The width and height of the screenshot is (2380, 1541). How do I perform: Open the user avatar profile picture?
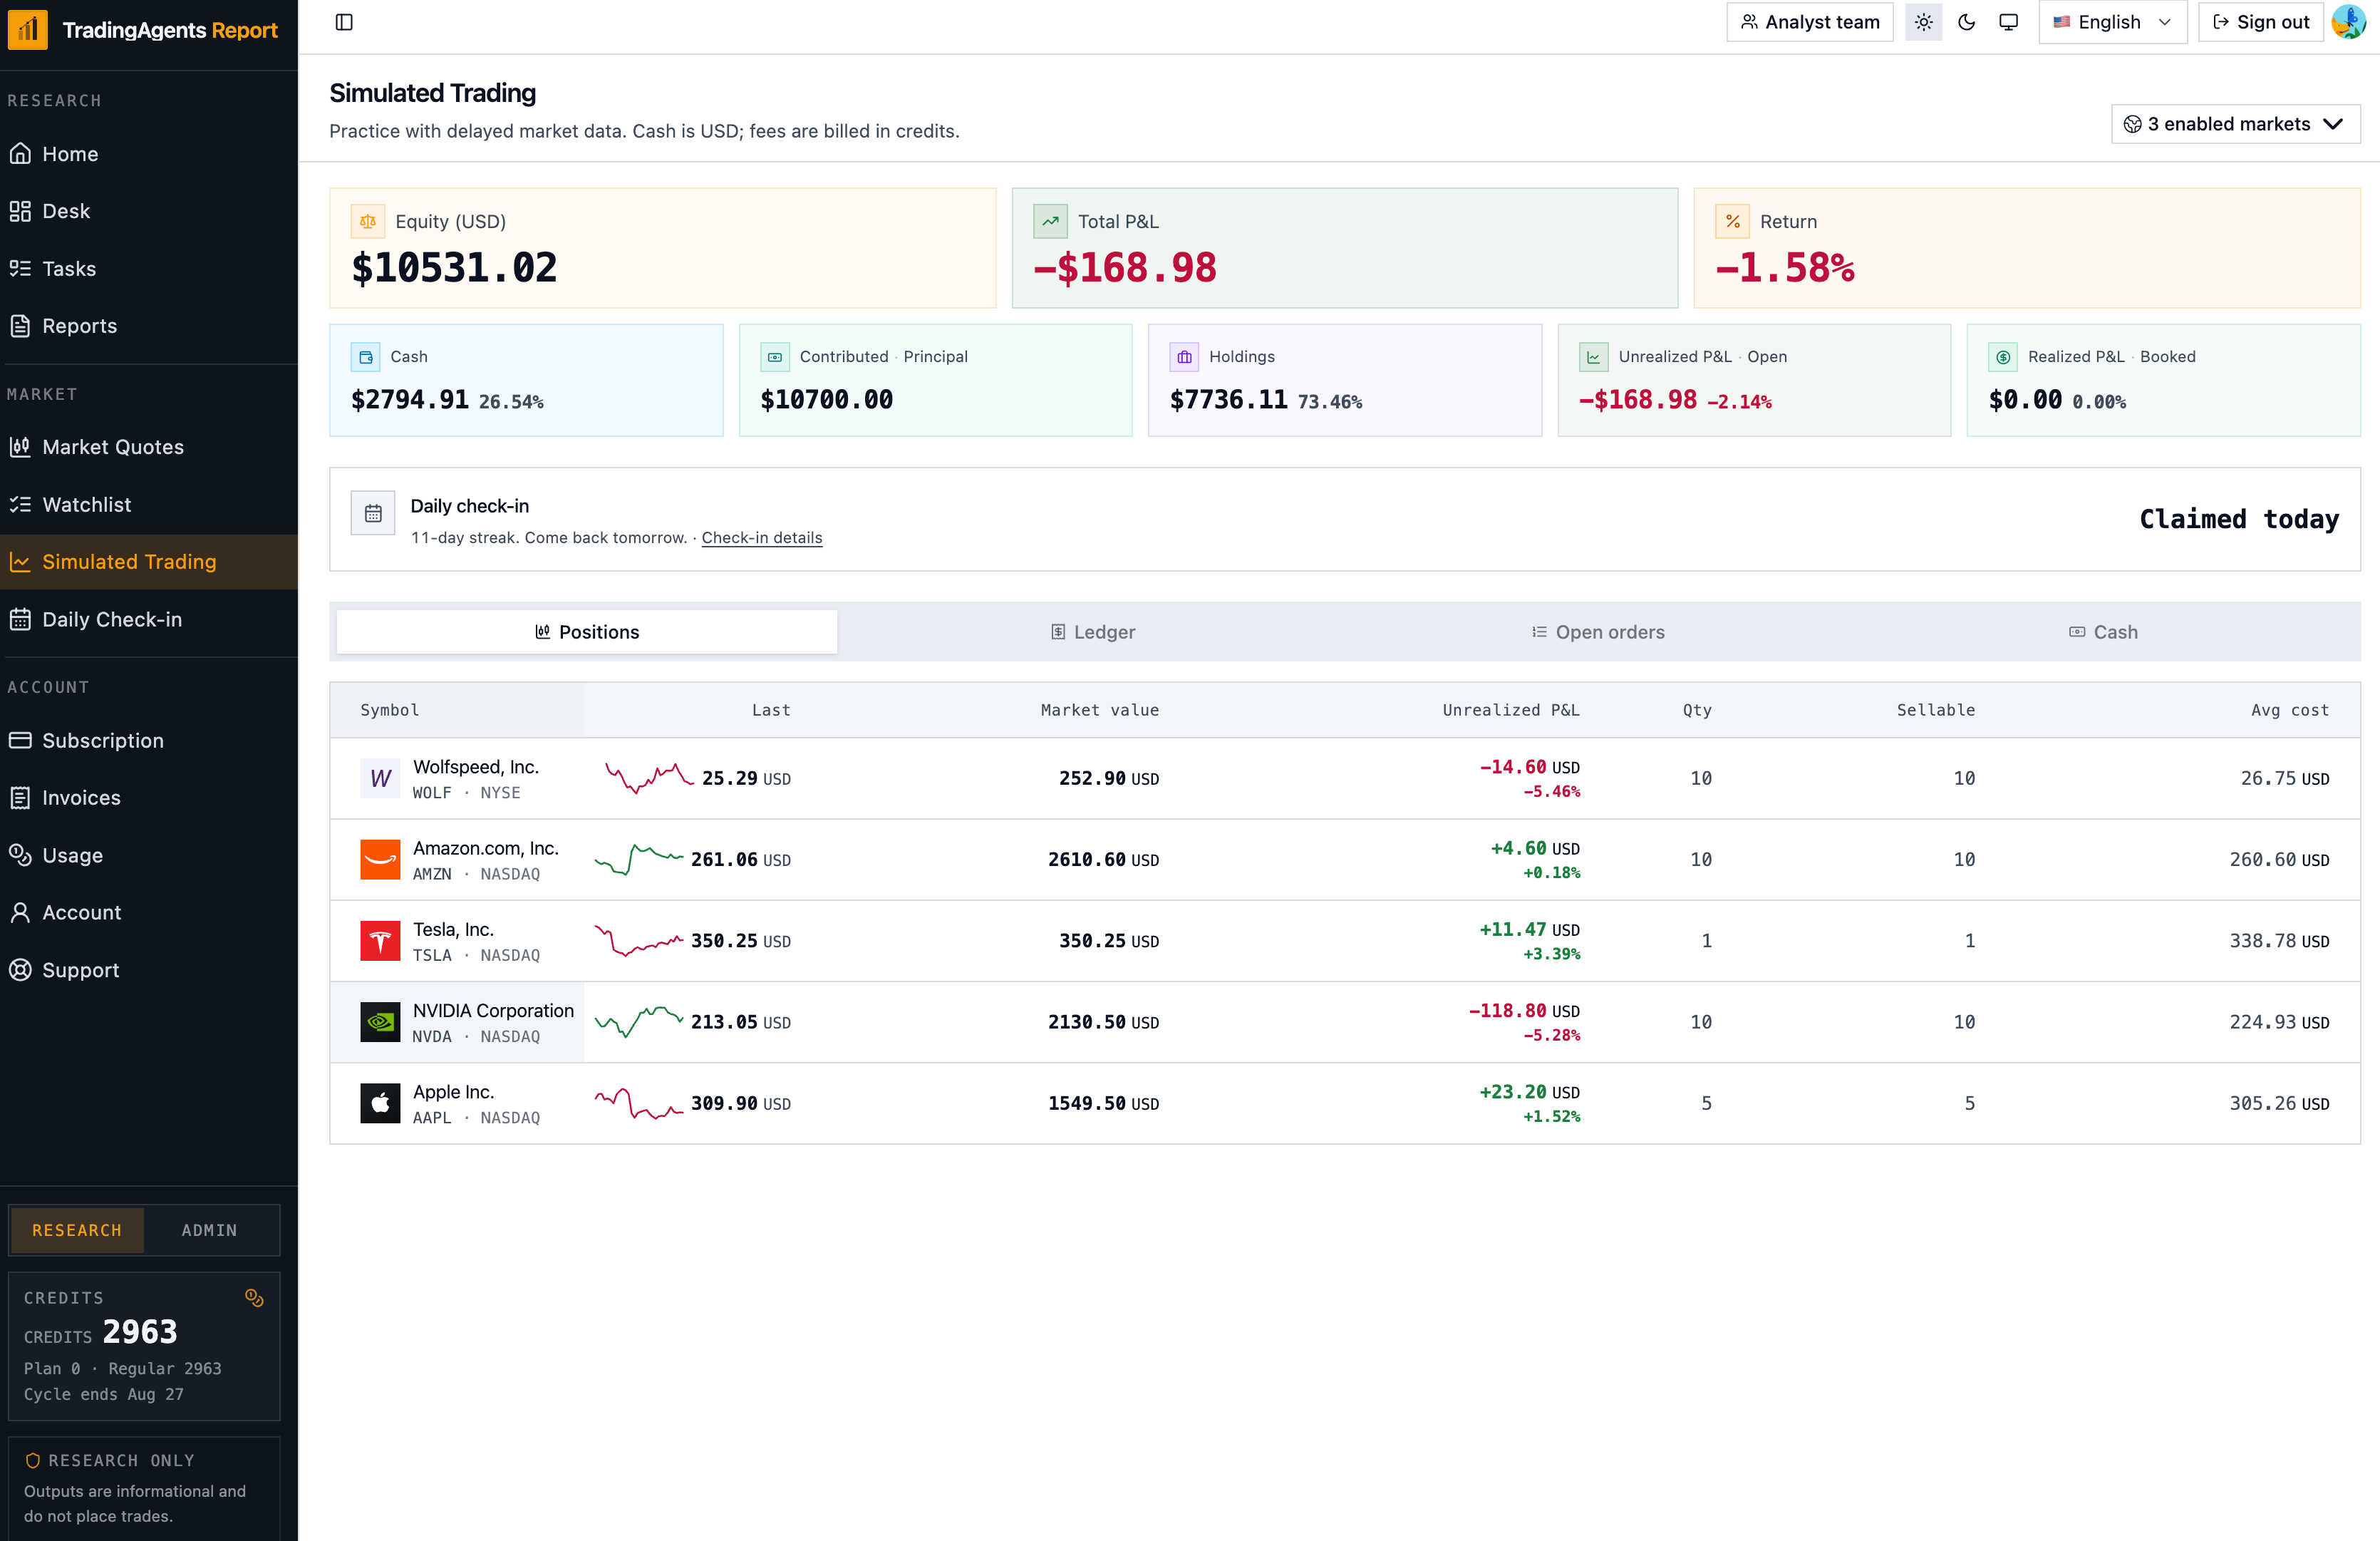pos(2349,22)
